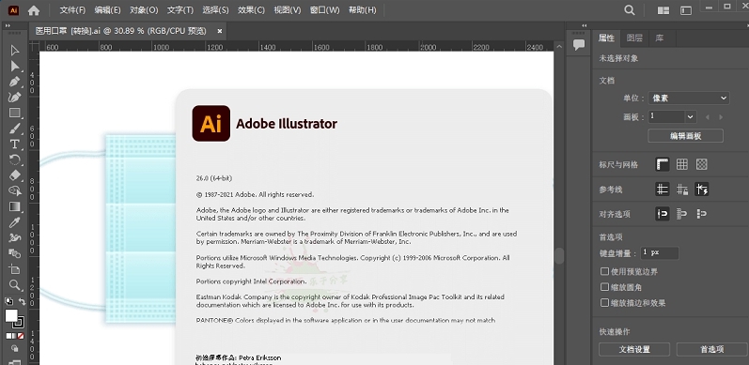749x365 pixels.
Task: Select the Pen tool
Action: coord(15,82)
